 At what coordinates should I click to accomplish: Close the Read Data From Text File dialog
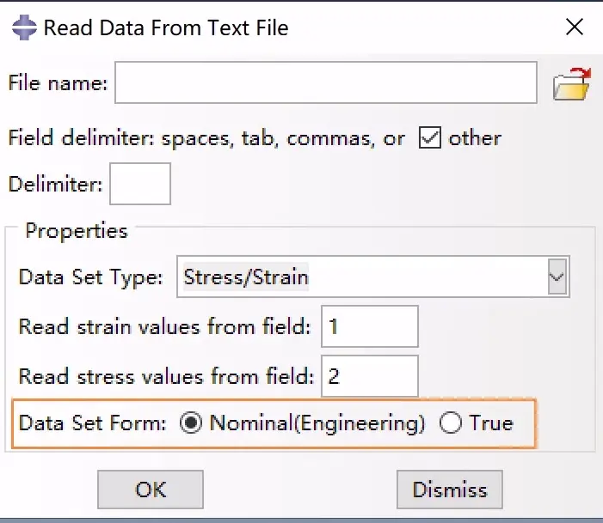pos(574,27)
